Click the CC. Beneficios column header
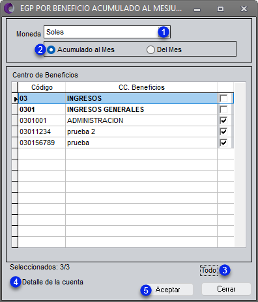The height and width of the screenshot is (302, 258). click(141, 87)
